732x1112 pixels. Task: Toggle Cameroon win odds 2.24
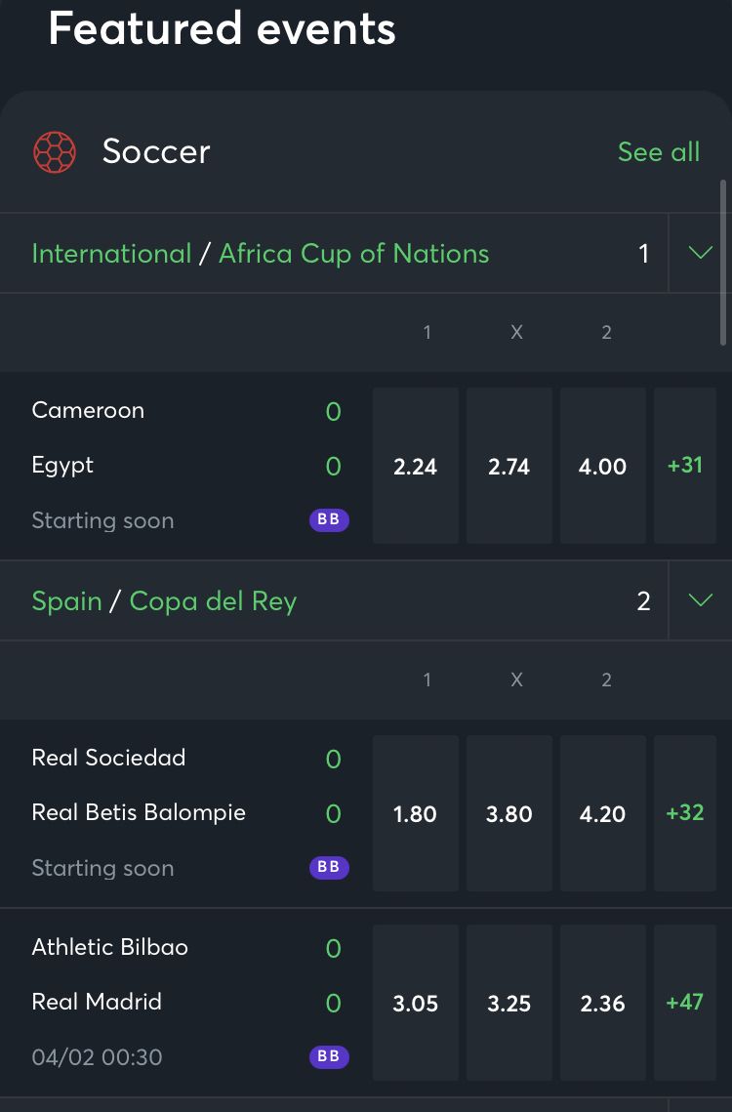[x=416, y=466]
